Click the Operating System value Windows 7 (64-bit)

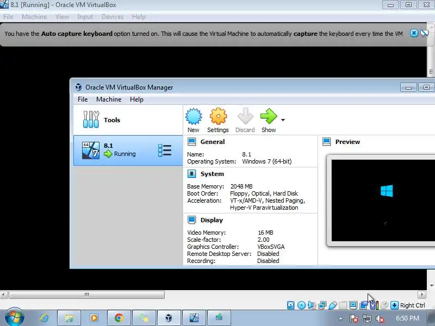point(267,161)
